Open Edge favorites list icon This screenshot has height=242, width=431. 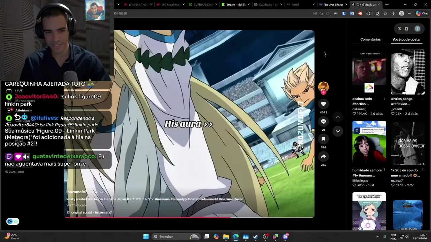pyautogui.click(x=385, y=13)
